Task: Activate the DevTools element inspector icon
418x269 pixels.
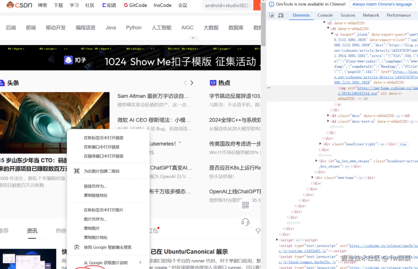Action: 272,15
